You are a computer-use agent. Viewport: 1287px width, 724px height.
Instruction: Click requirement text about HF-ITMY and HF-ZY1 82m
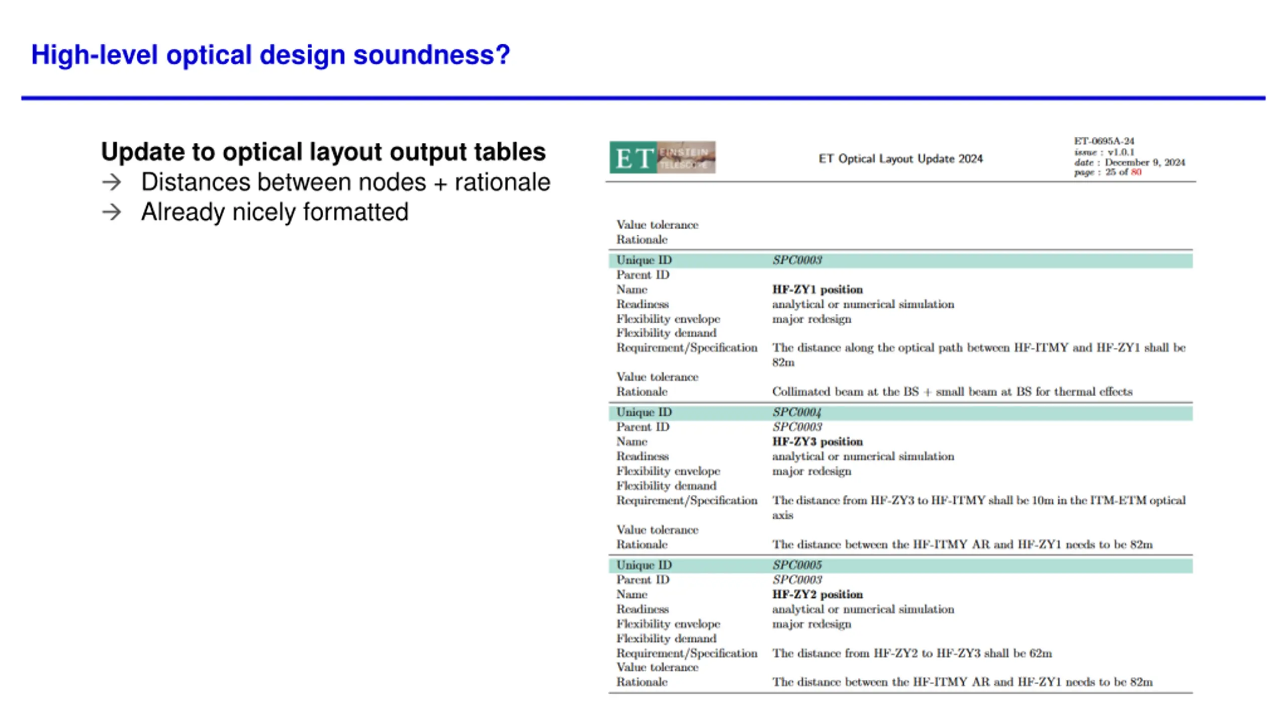(979, 355)
